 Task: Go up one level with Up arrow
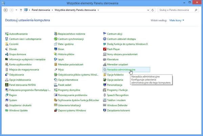click(21, 10)
